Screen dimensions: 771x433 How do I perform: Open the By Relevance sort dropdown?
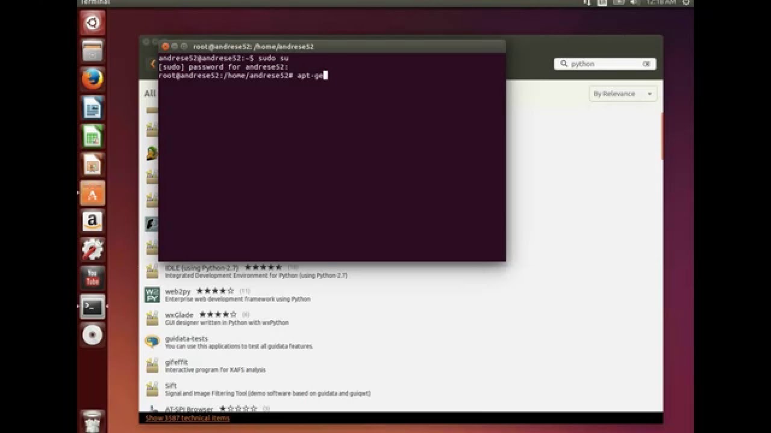[623, 94]
